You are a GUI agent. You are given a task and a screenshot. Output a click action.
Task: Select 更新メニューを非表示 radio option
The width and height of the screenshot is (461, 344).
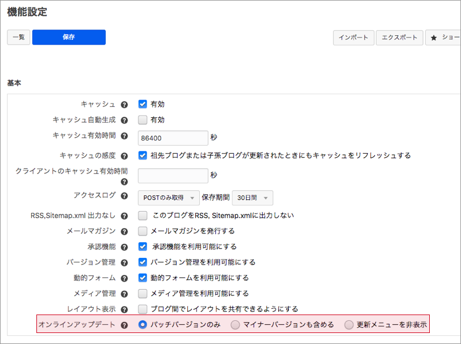pos(349,325)
